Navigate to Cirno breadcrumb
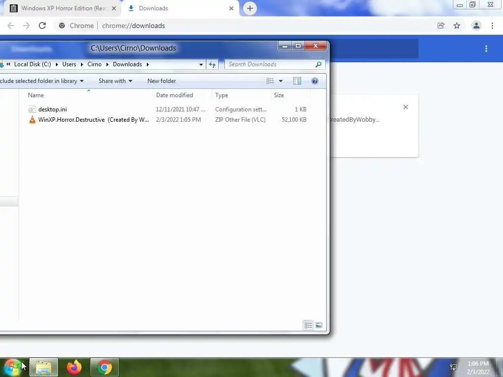Image resolution: width=503 pixels, height=377 pixels. click(95, 64)
